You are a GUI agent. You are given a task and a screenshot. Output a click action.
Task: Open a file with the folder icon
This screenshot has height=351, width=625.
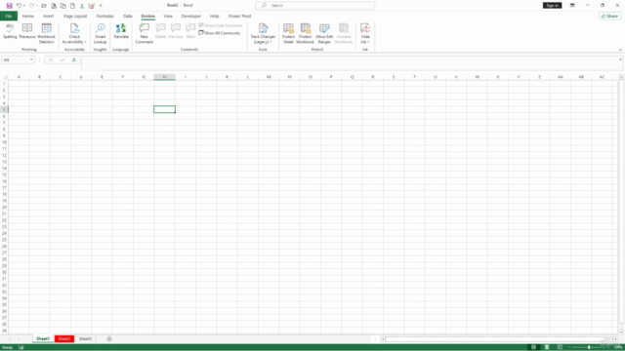(x=44, y=6)
